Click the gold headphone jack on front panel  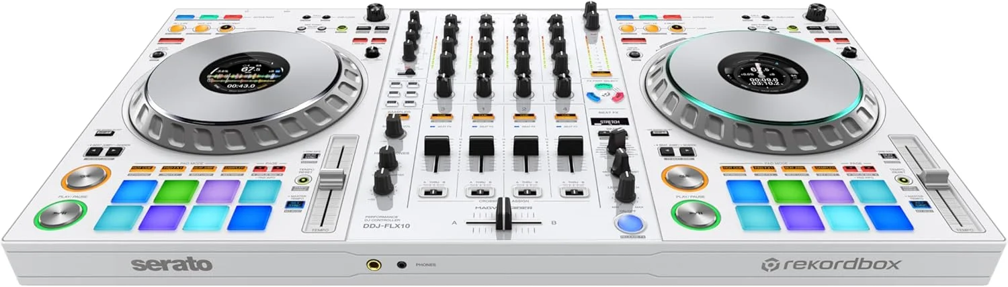point(370,265)
